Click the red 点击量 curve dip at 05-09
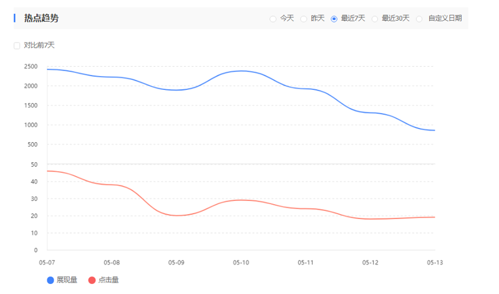Viewport: 499px width, 294px height. click(x=178, y=215)
